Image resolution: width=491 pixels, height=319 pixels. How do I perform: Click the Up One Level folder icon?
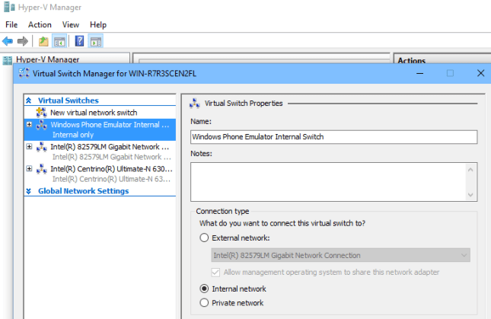pyautogui.click(x=43, y=41)
